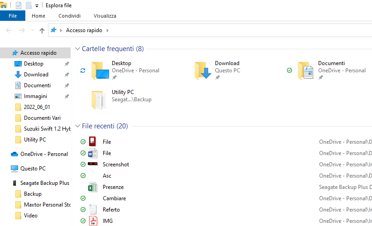Open the IMG PDF file
The image size is (372, 226).
point(108,221)
